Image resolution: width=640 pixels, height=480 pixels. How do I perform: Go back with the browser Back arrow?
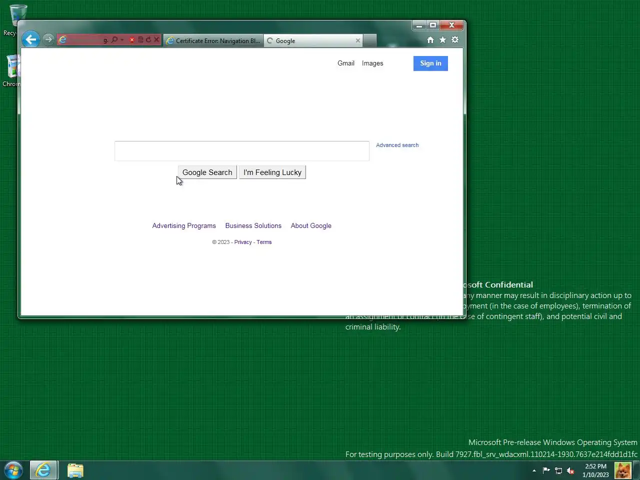[31, 39]
